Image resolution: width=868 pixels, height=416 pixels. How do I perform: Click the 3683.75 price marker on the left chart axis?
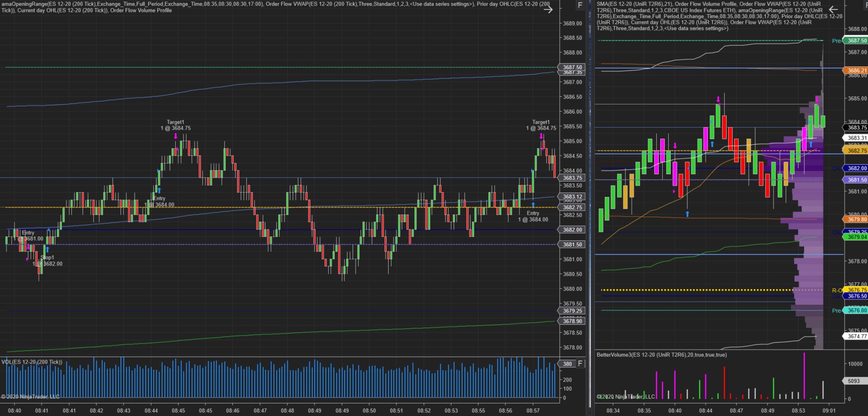click(x=572, y=178)
